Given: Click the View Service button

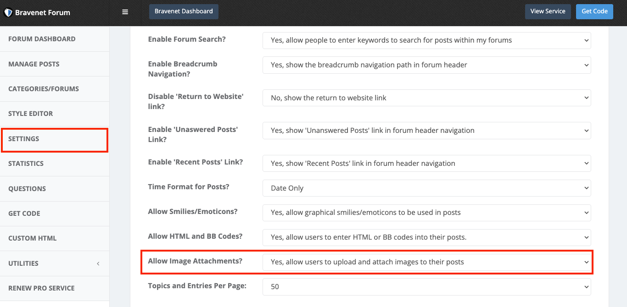Looking at the screenshot, I should 548,11.
